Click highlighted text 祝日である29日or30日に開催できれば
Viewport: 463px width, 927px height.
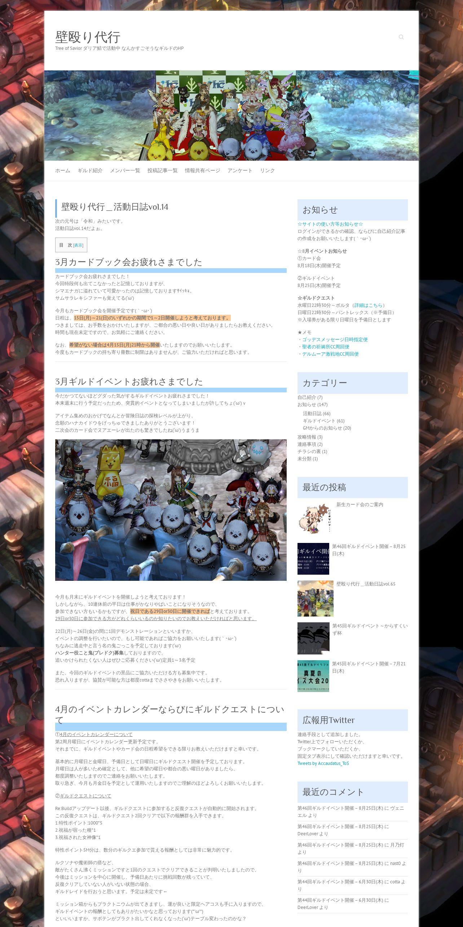[170, 612]
